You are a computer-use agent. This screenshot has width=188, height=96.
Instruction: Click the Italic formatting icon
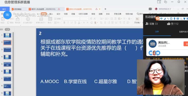click(68, 23)
